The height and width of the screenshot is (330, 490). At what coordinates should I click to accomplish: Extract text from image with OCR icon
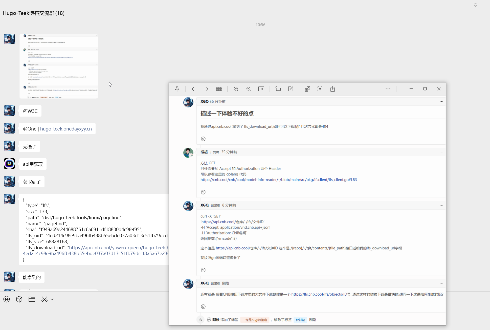320,89
